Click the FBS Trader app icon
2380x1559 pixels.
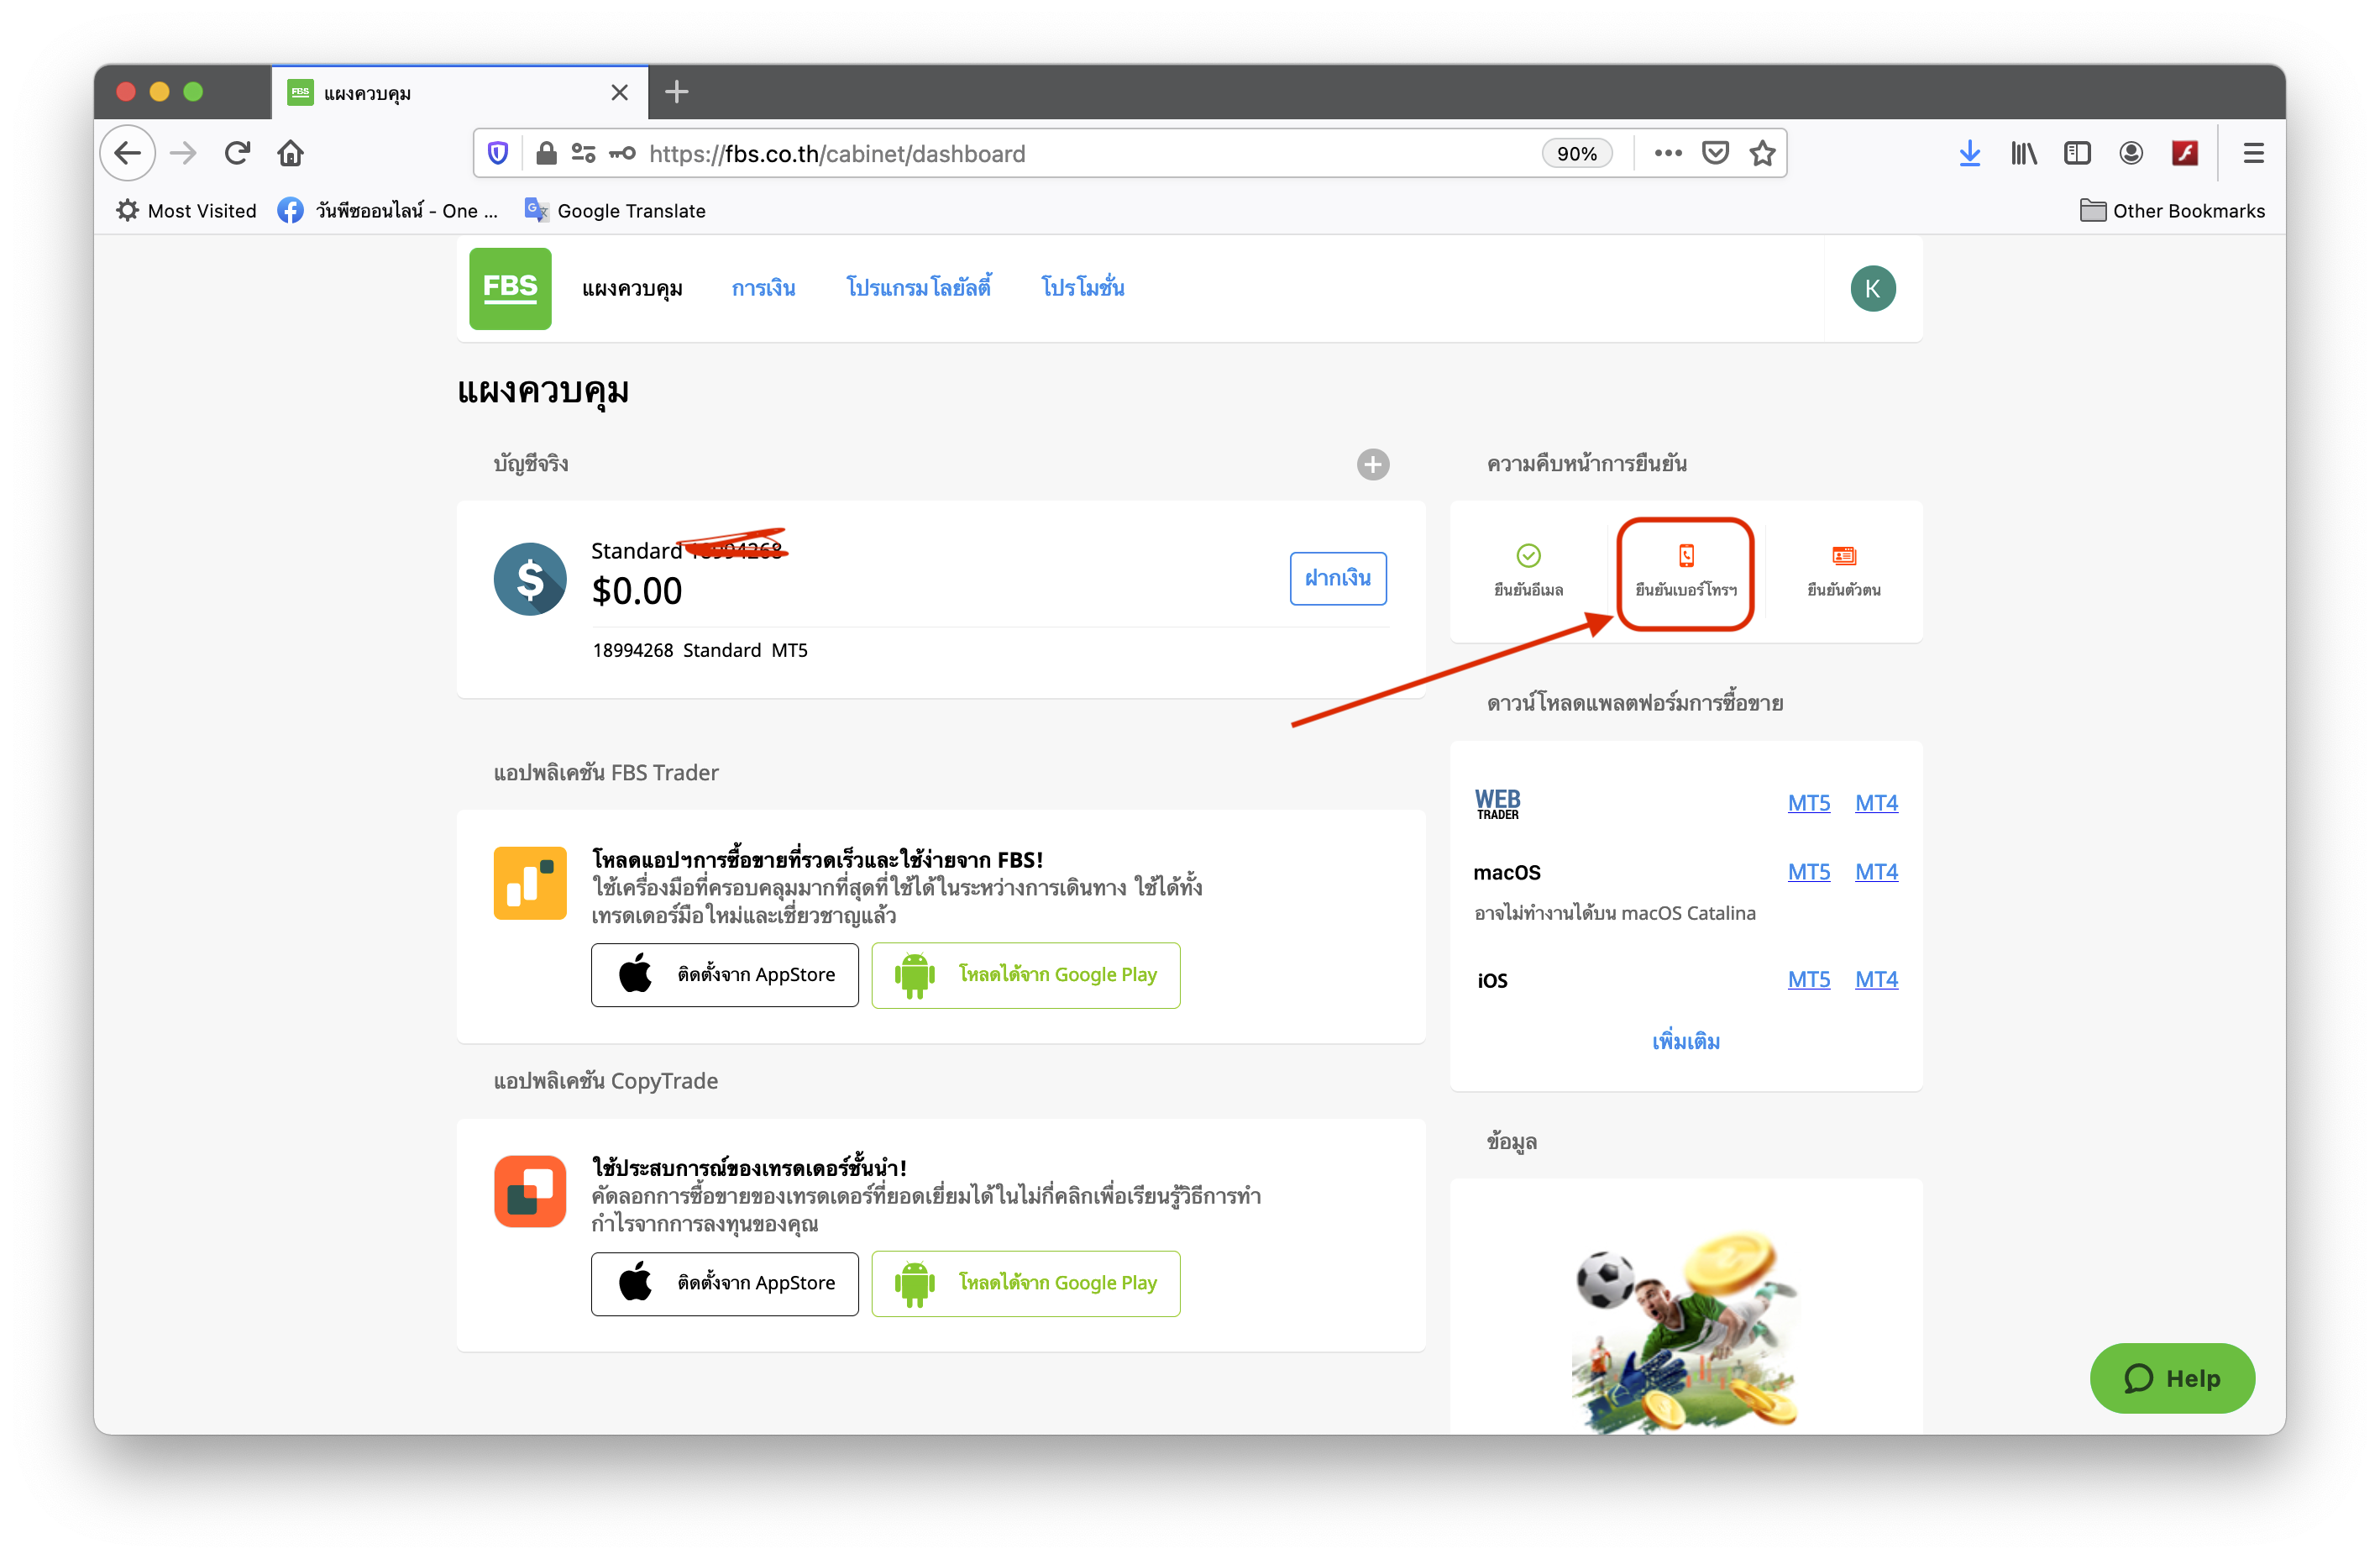coord(530,883)
